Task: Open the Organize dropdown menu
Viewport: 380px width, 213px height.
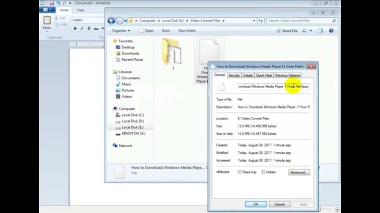Action: pos(121,31)
